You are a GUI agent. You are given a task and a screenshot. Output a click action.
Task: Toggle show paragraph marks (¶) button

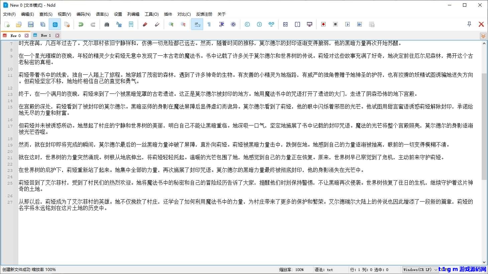pos(209,24)
